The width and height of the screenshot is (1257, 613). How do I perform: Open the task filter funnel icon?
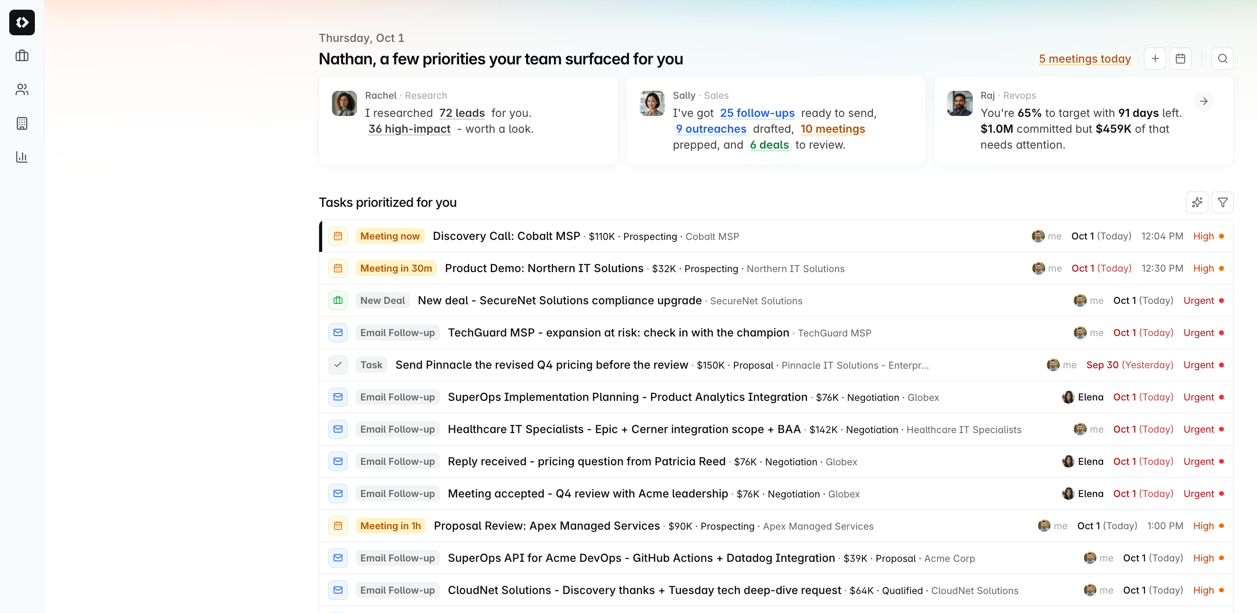click(1223, 202)
